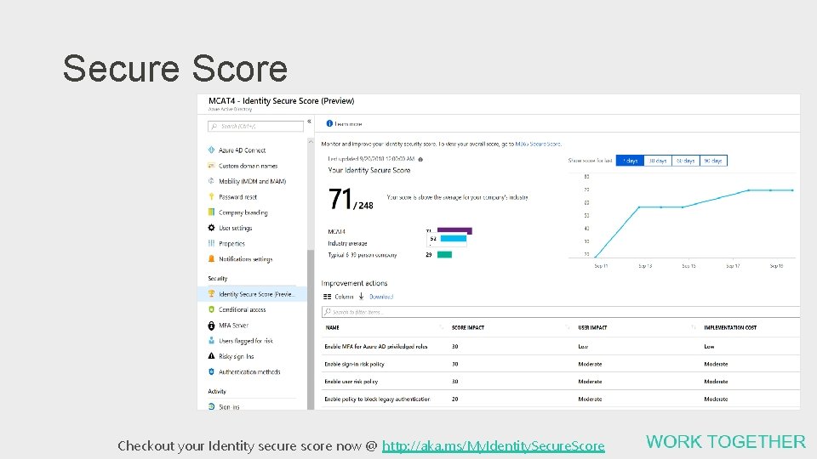Image resolution: width=817 pixels, height=459 pixels.
Task: Click the Download arrow icon
Action: pos(361,296)
